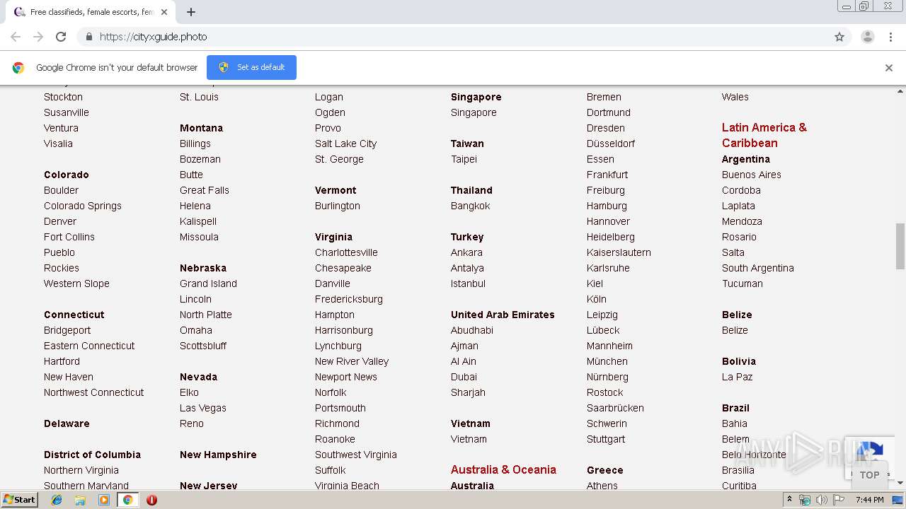Open the Richmond link

coord(337,423)
